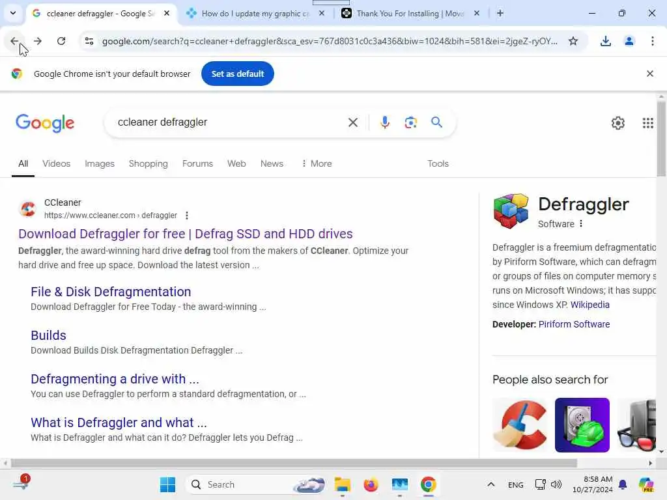This screenshot has height=500, width=667.
Task: Set Chrome as default browser
Action: (237, 74)
